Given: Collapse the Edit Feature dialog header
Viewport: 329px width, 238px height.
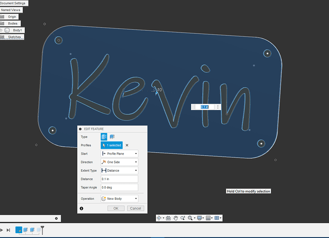Looking at the screenshot, I should (81, 129).
